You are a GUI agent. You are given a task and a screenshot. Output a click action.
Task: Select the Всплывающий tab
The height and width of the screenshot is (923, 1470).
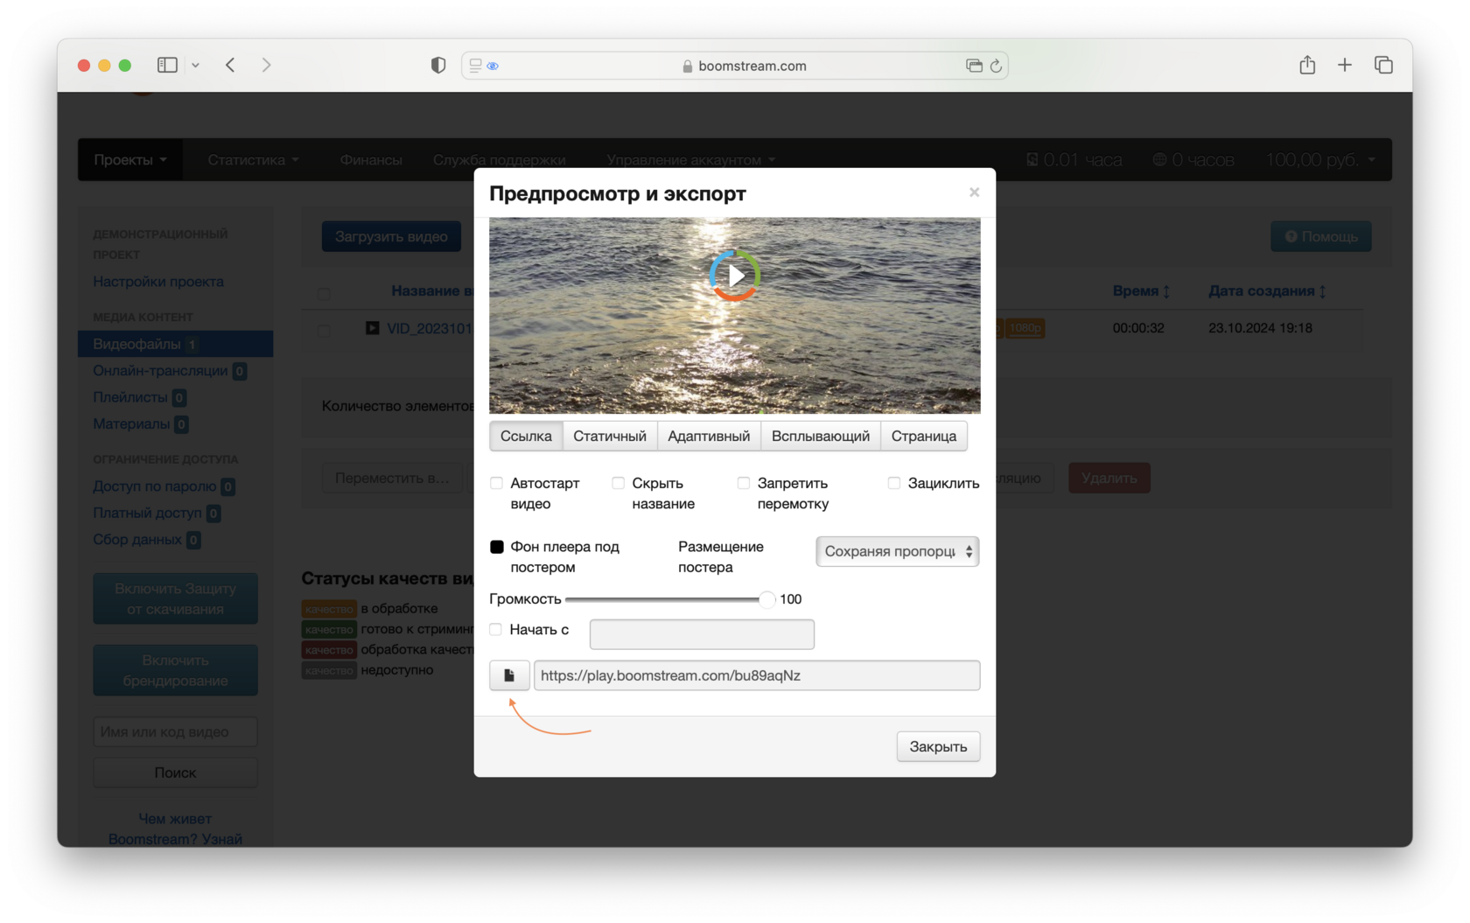point(821,436)
